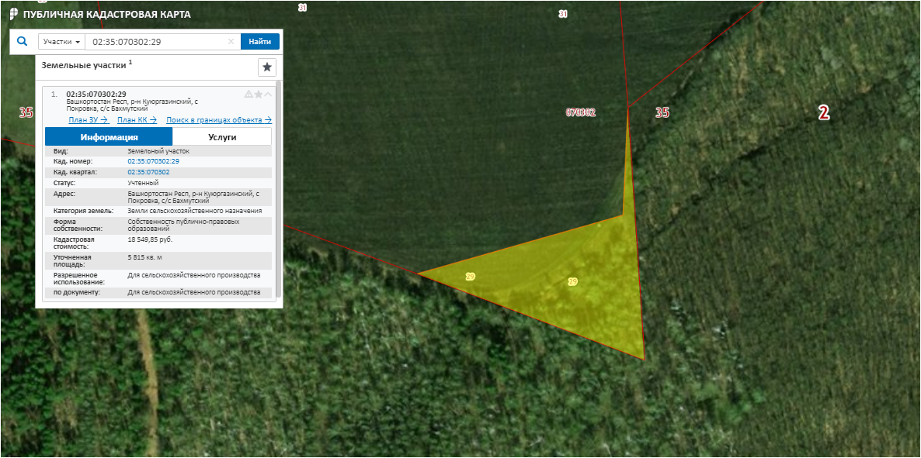This screenshot has height=458, width=921.
Task: Click the 070302 quarter label on map
Action: pos(580,112)
